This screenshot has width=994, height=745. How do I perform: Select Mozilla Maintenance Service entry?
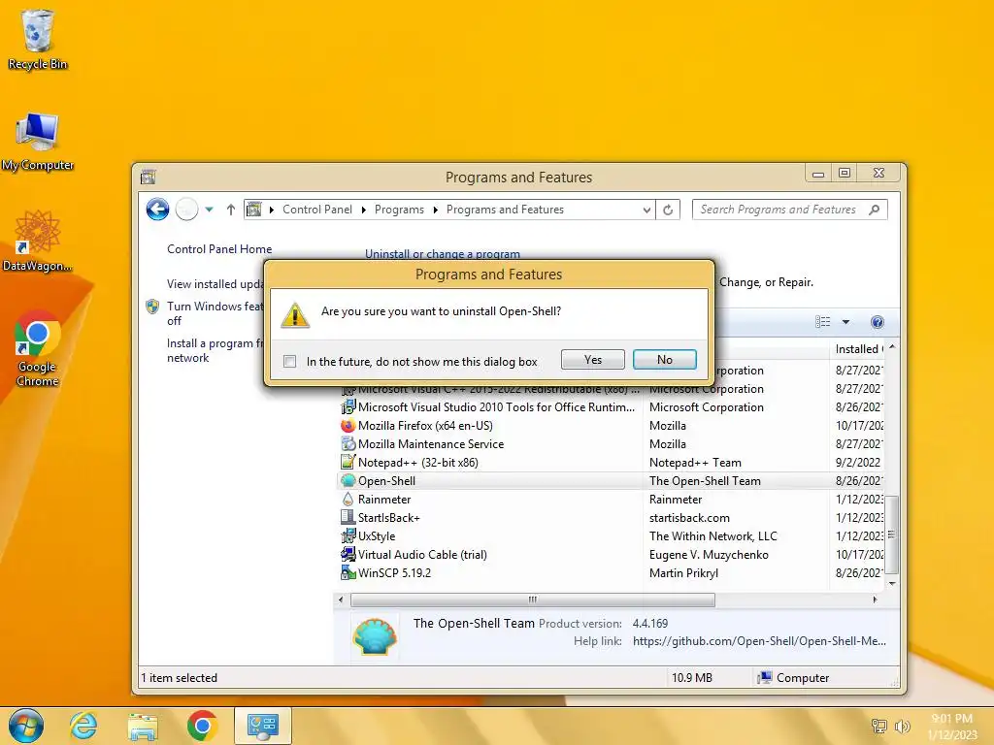coord(612,443)
